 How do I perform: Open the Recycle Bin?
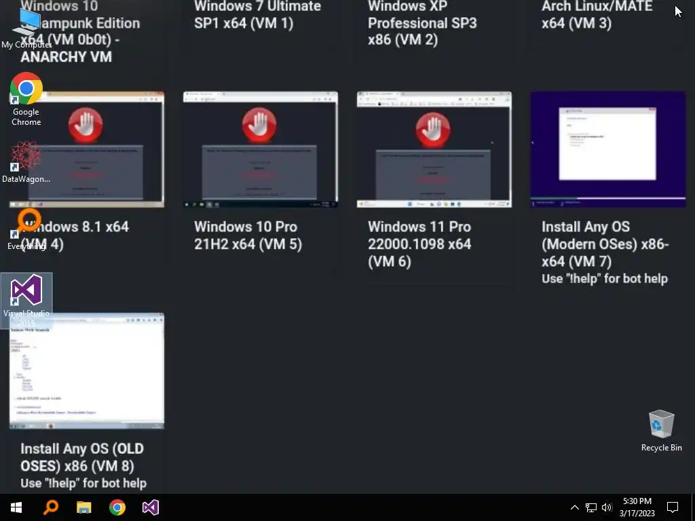(x=661, y=431)
